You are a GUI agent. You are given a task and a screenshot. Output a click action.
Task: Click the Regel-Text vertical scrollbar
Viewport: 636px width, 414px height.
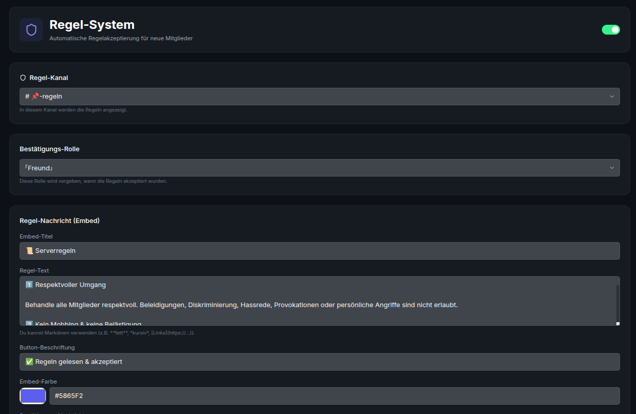click(x=617, y=303)
